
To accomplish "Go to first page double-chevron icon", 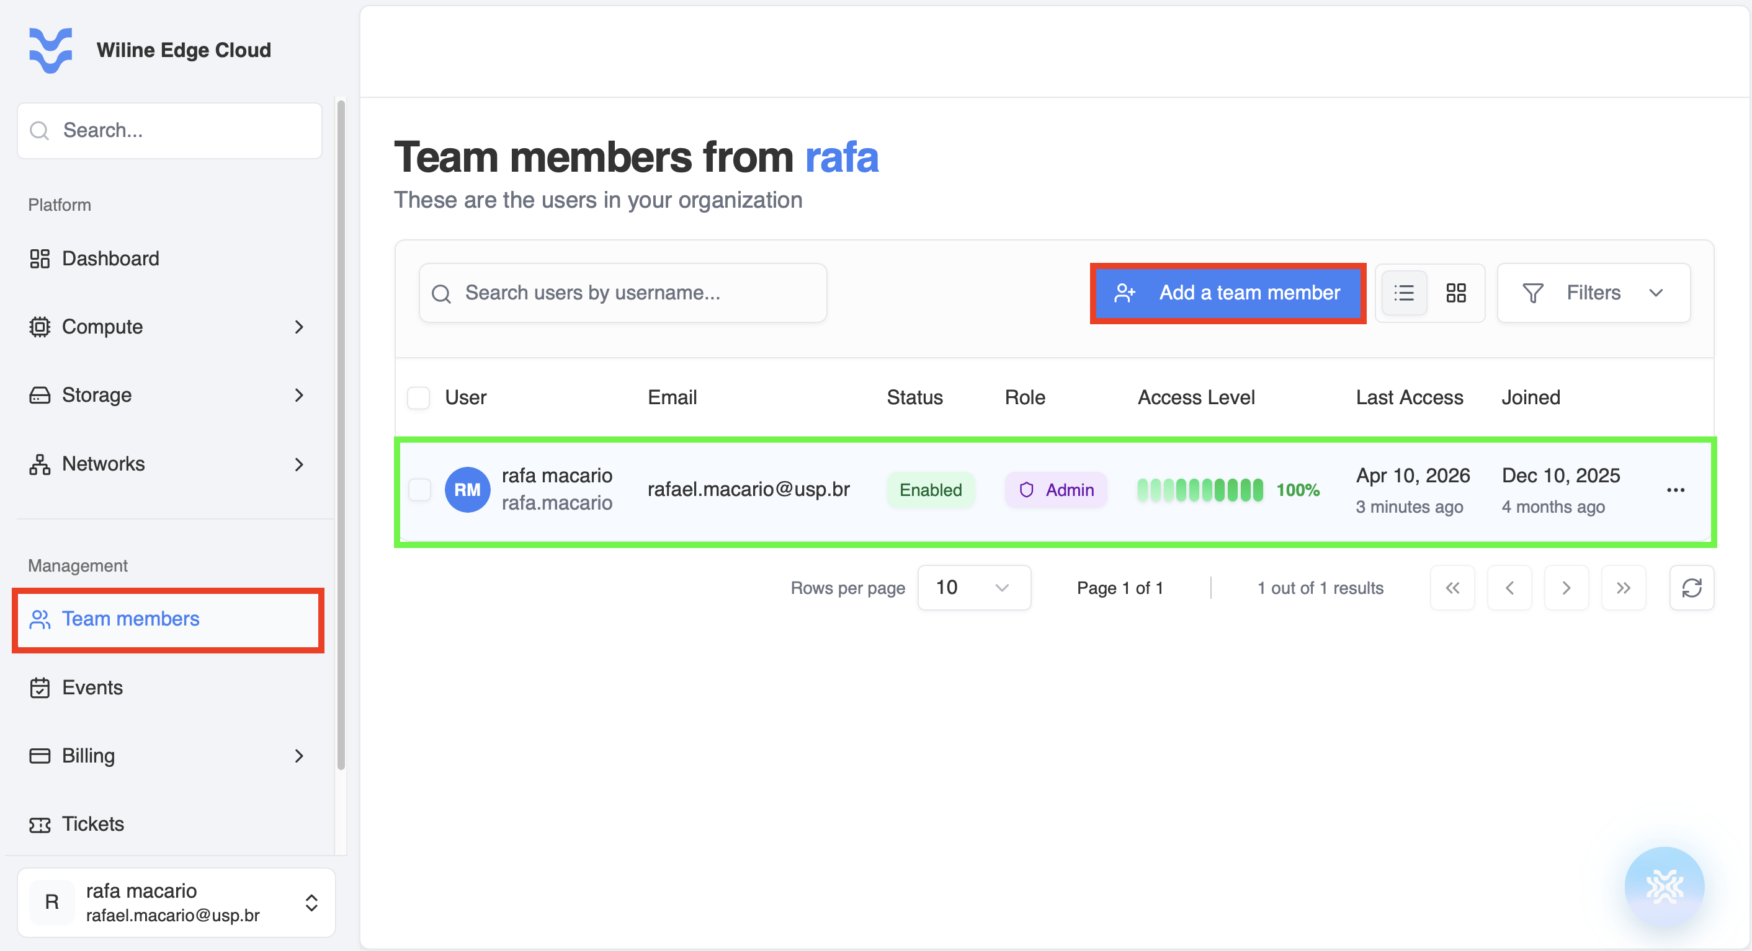I will (1452, 588).
